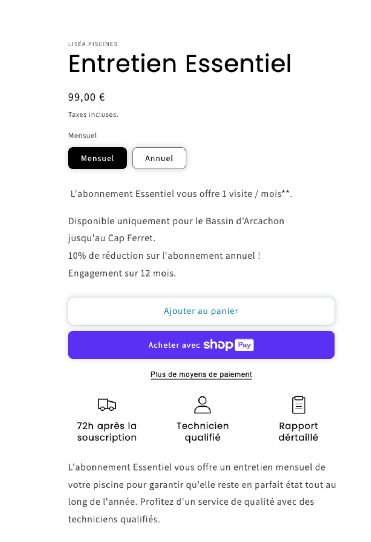Click the 99,00 € price
Image resolution: width=371 pixels, height=542 pixels.
pyautogui.click(x=87, y=97)
